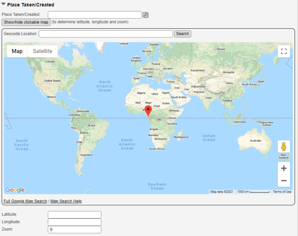Open the Map Search Help link

[x=66, y=201]
